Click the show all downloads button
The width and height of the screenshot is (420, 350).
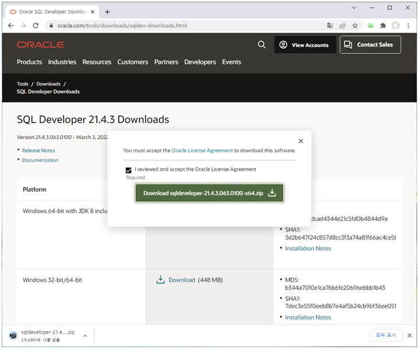click(386, 335)
